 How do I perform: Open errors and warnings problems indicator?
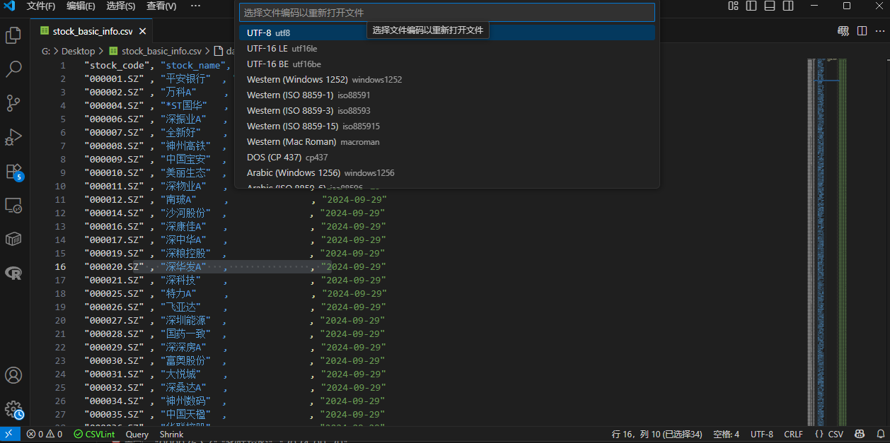click(x=45, y=435)
